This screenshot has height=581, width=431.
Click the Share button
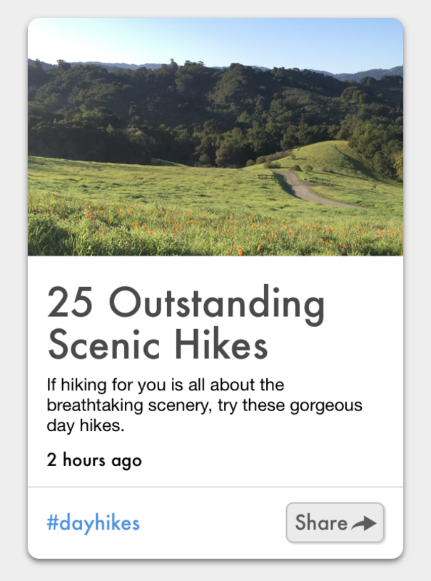(335, 522)
